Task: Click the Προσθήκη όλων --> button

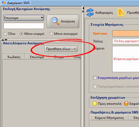Action: point(61,49)
